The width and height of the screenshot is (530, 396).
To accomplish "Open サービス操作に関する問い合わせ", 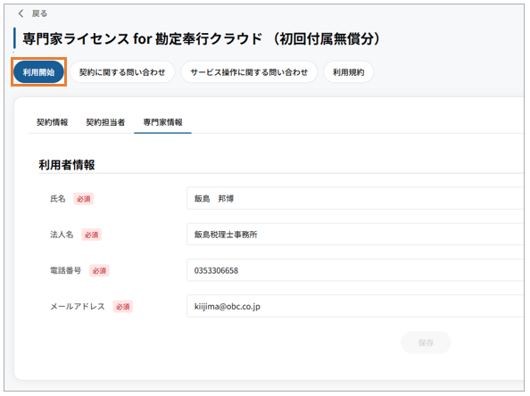I will (249, 72).
